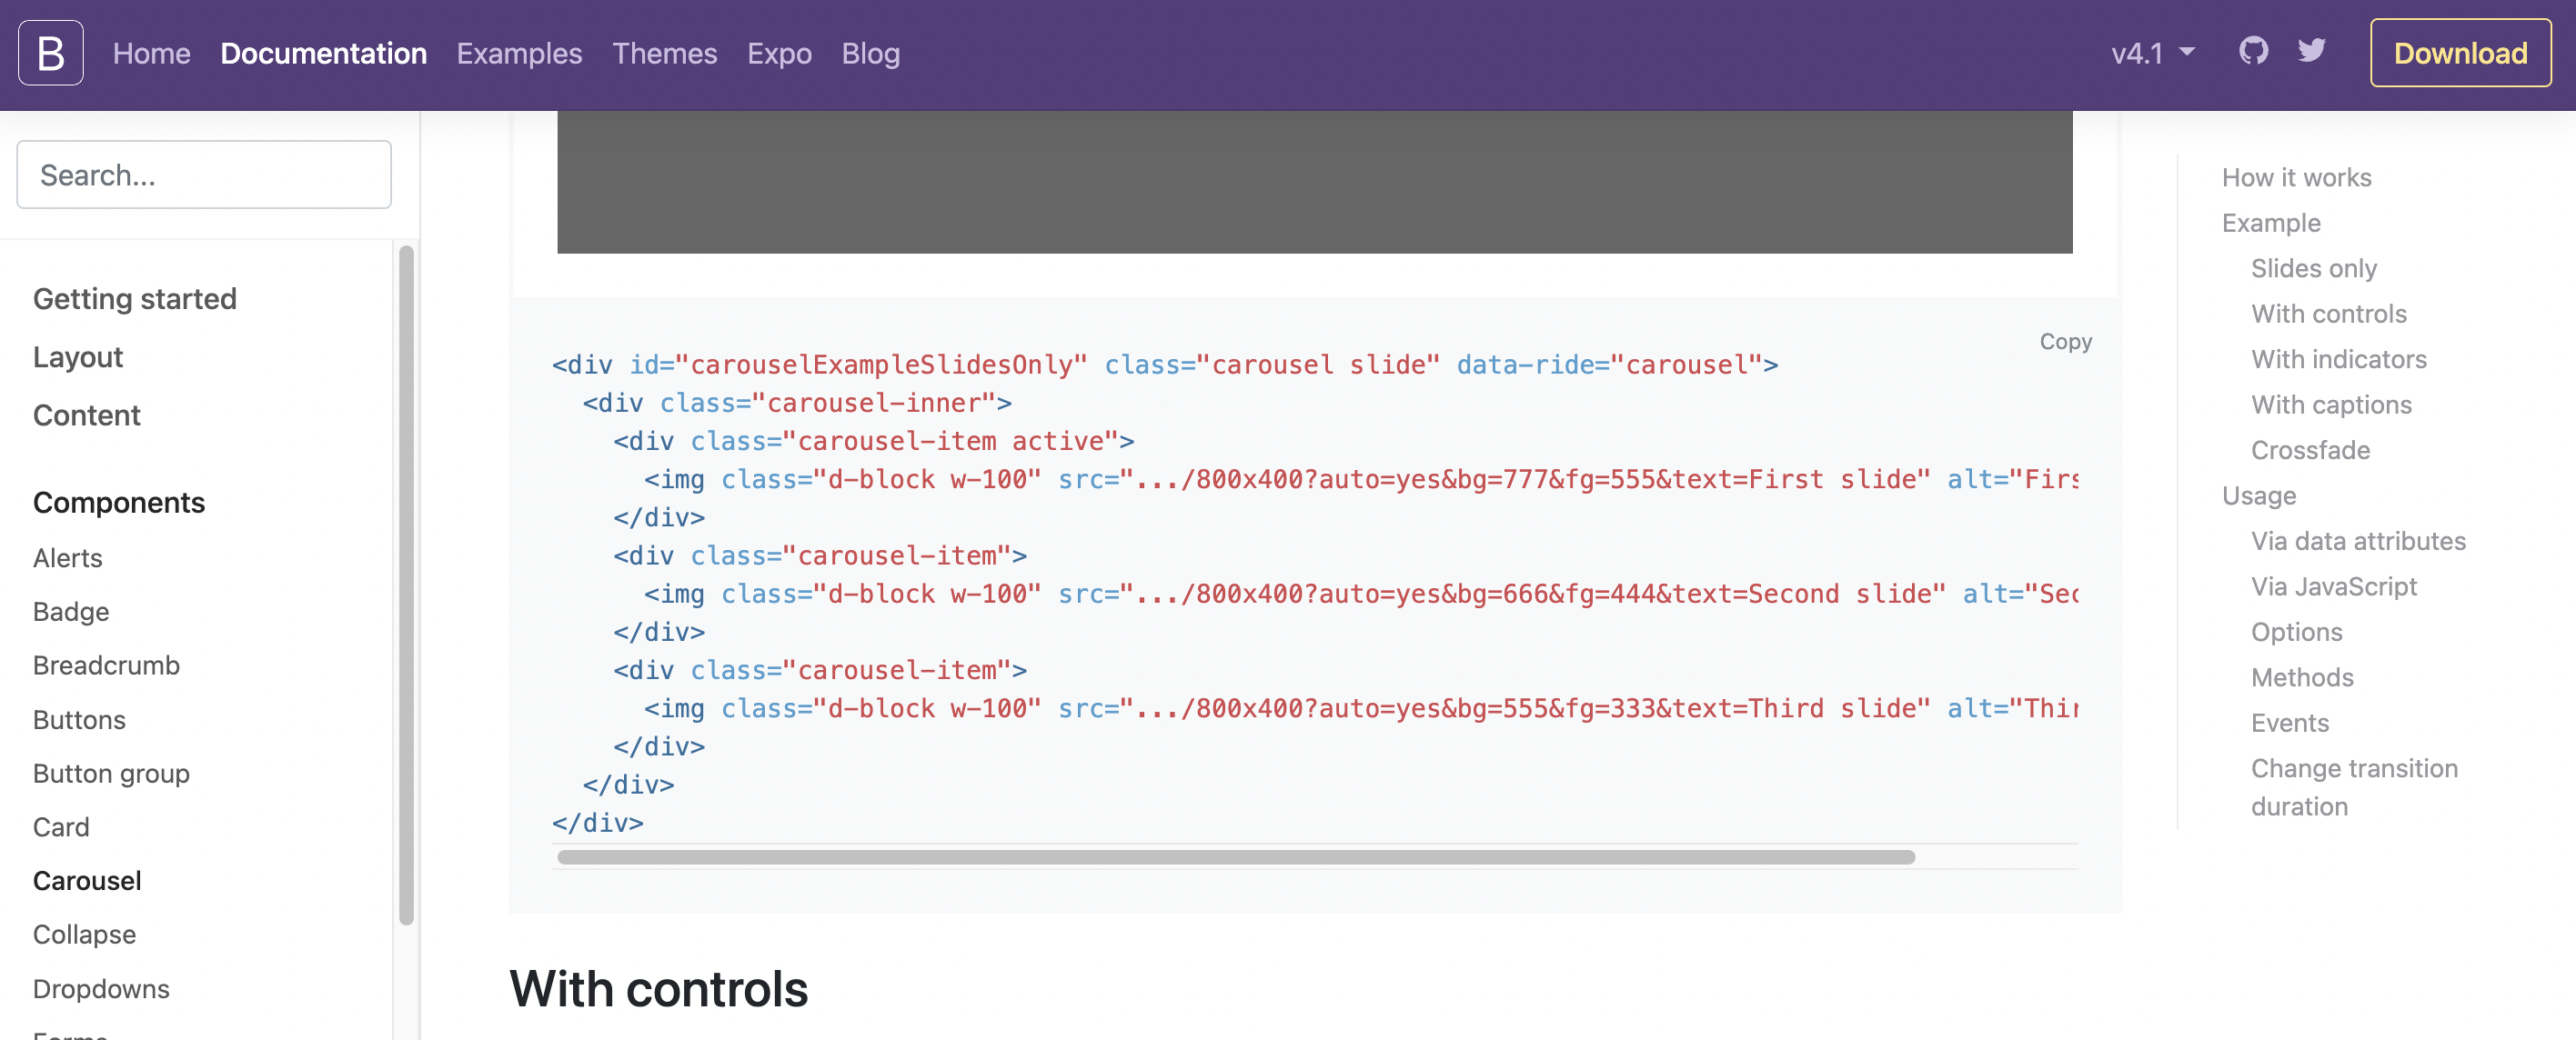
Task: Jump to Usage section
Action: point(2259,495)
